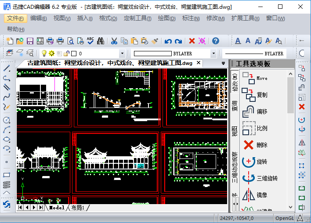Select the Circle drawing tool
Image resolution: width=311 pixels, height=223 pixels.
tap(7, 120)
